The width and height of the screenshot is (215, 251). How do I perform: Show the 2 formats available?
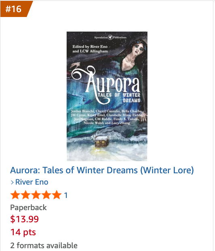coord(44,245)
